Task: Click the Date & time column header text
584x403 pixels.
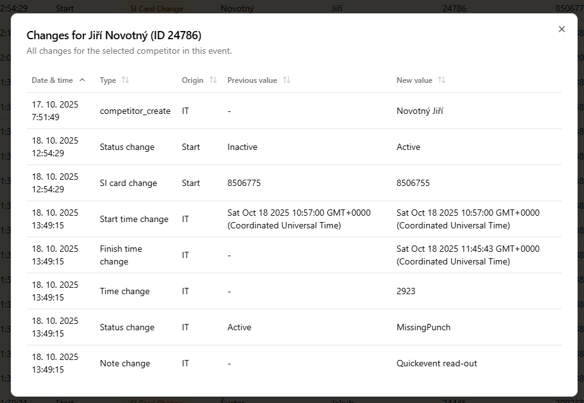Action: coord(52,80)
